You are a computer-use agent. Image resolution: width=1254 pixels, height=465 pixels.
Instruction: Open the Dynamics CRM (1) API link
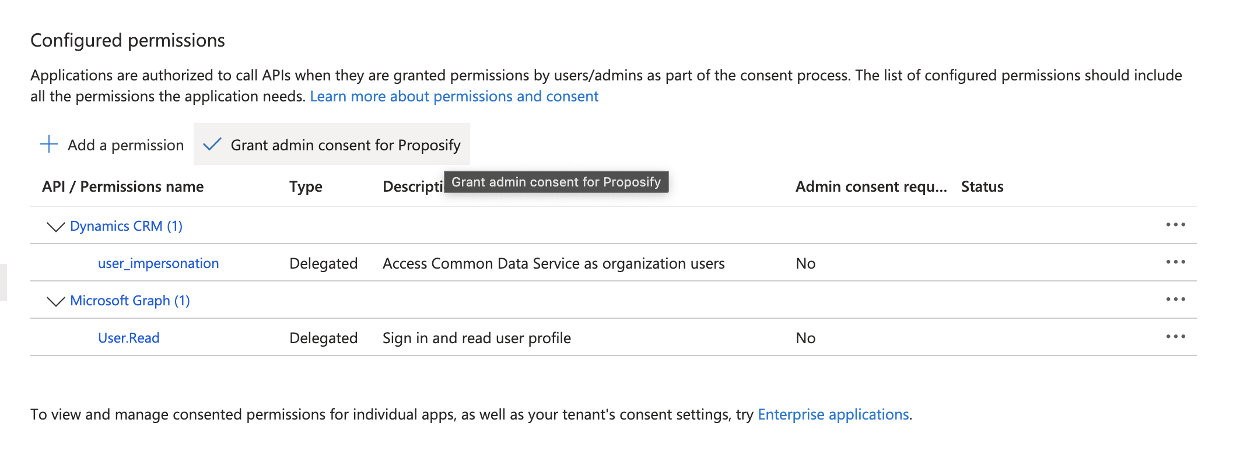126,226
